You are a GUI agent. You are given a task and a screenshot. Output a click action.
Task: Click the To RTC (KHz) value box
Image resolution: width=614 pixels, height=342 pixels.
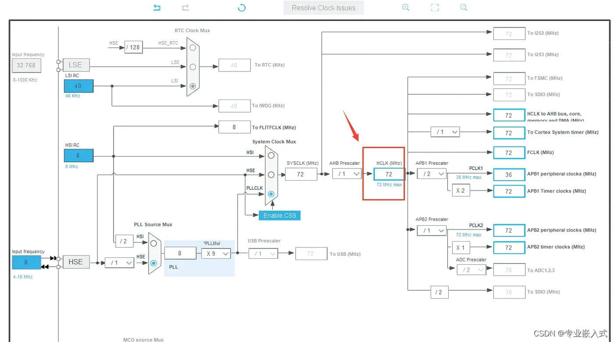[x=234, y=65]
